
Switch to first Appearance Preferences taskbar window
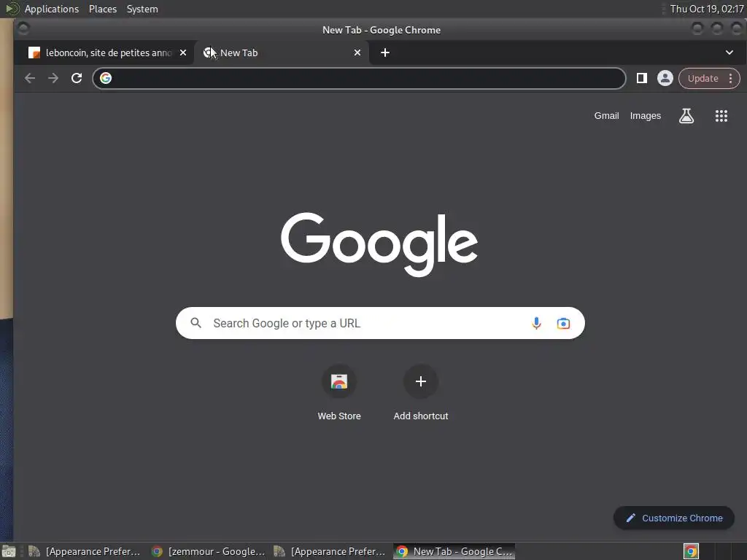pyautogui.click(x=85, y=551)
